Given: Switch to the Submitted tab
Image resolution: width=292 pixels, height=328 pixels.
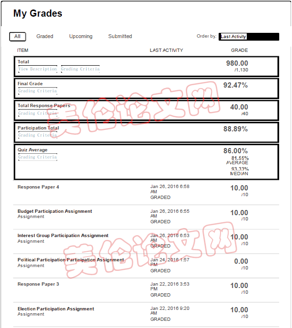Looking at the screenshot, I should coord(120,36).
